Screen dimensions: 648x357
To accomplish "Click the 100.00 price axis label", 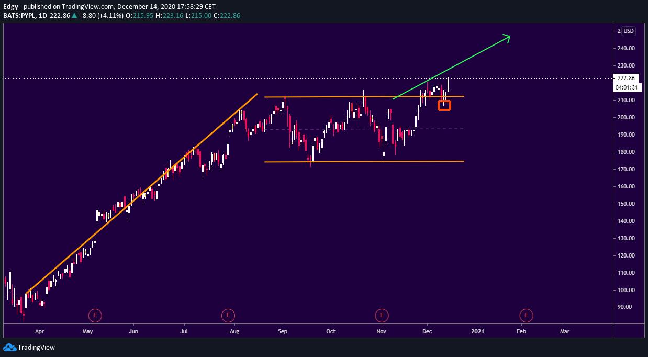I will 627,290.
